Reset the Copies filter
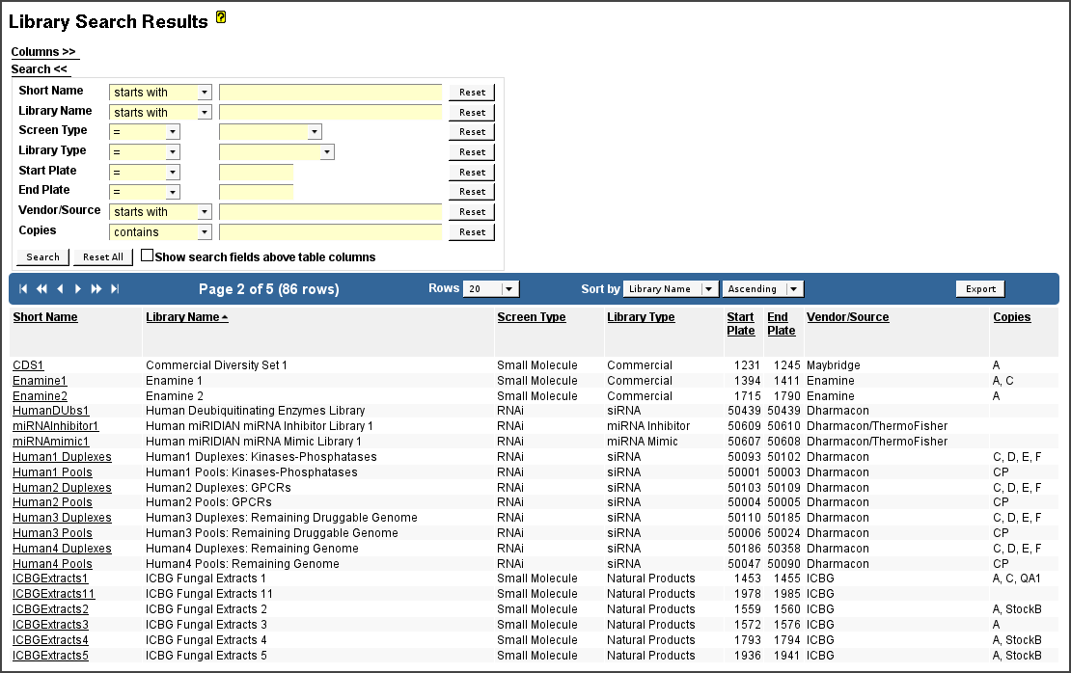 coord(472,232)
